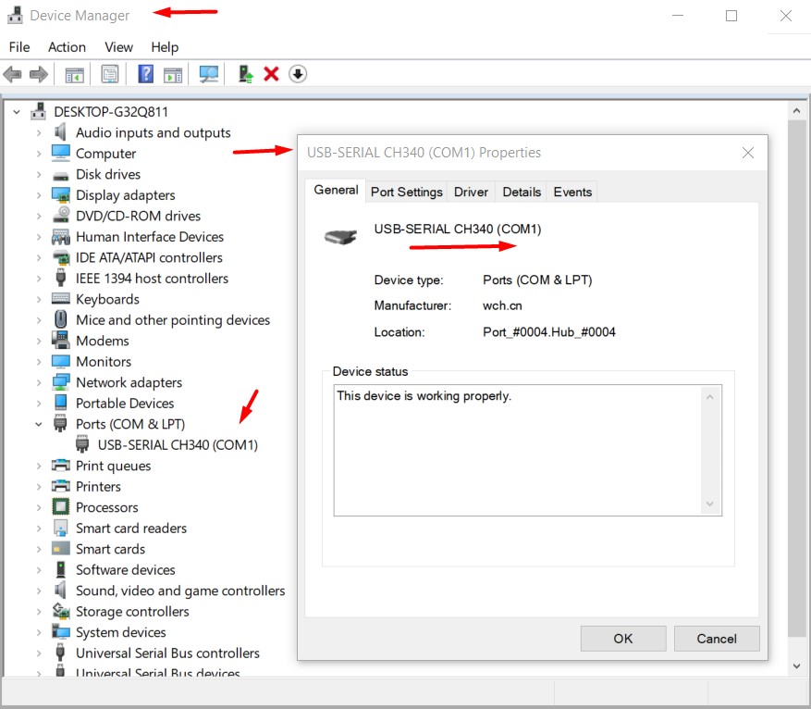Click the Modems icon
This screenshot has width=811, height=709.
tap(60, 340)
